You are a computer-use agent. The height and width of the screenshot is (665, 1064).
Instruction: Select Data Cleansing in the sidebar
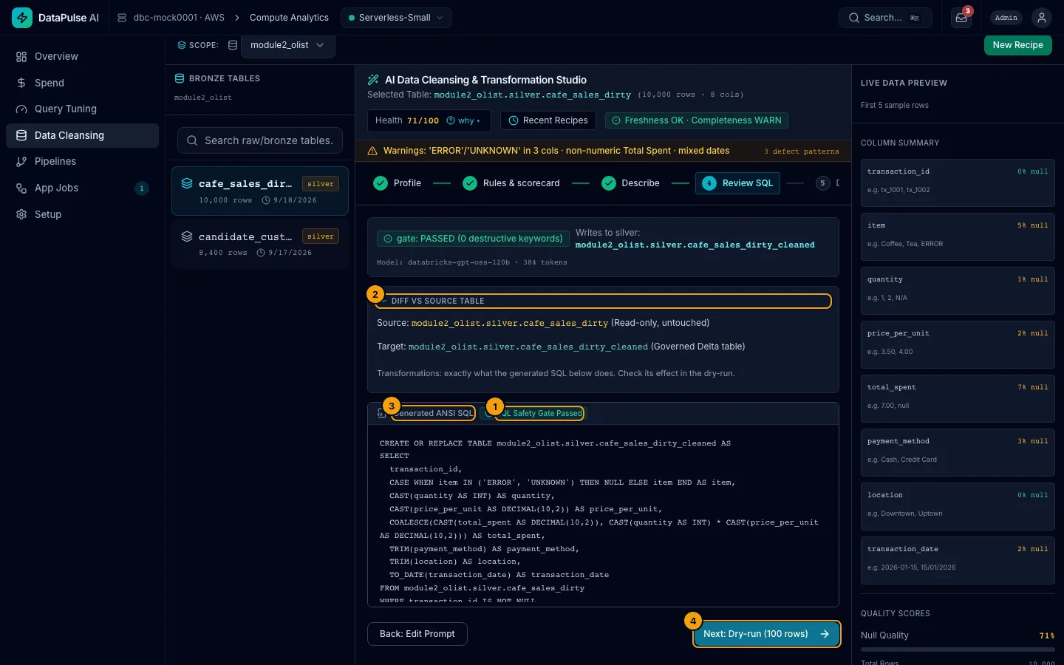(82, 135)
